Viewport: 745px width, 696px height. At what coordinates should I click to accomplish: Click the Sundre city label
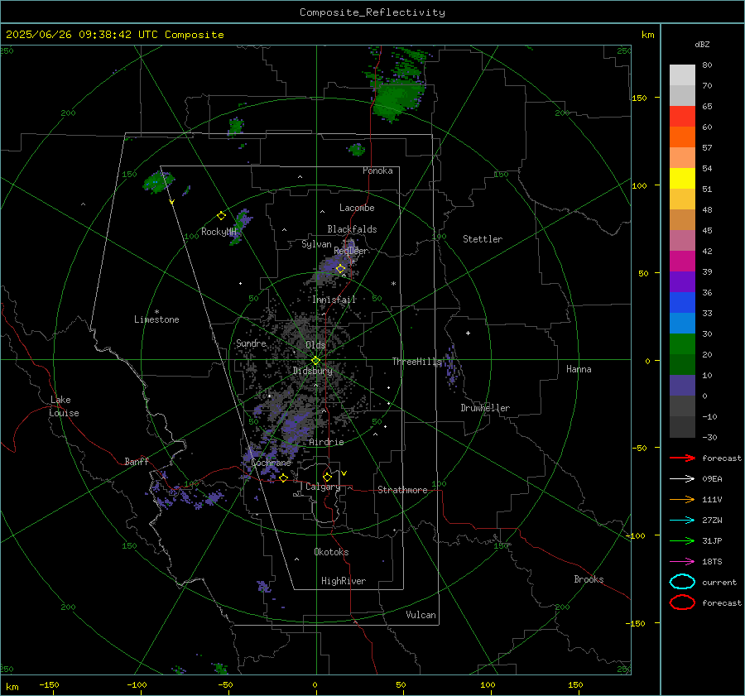[x=251, y=343]
